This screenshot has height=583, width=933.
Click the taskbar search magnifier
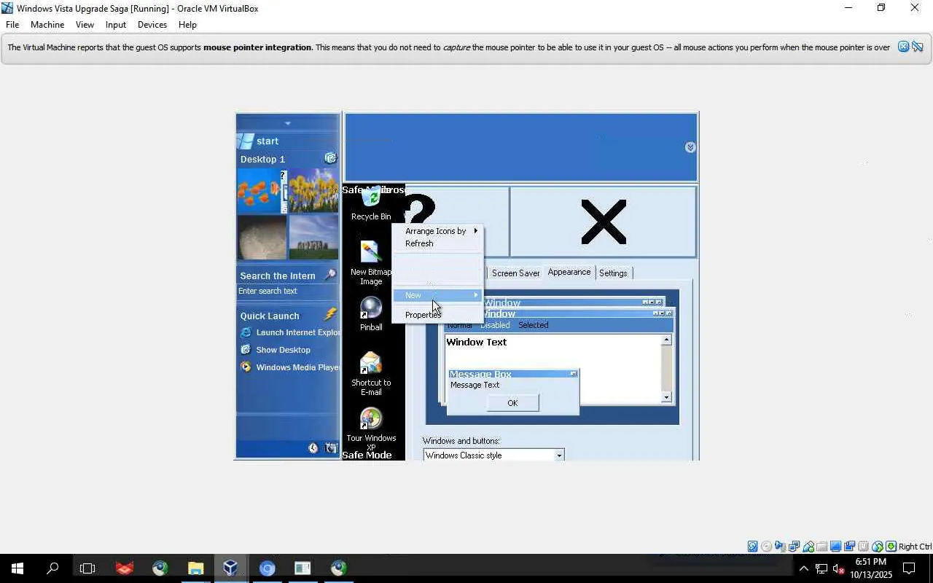click(52, 568)
